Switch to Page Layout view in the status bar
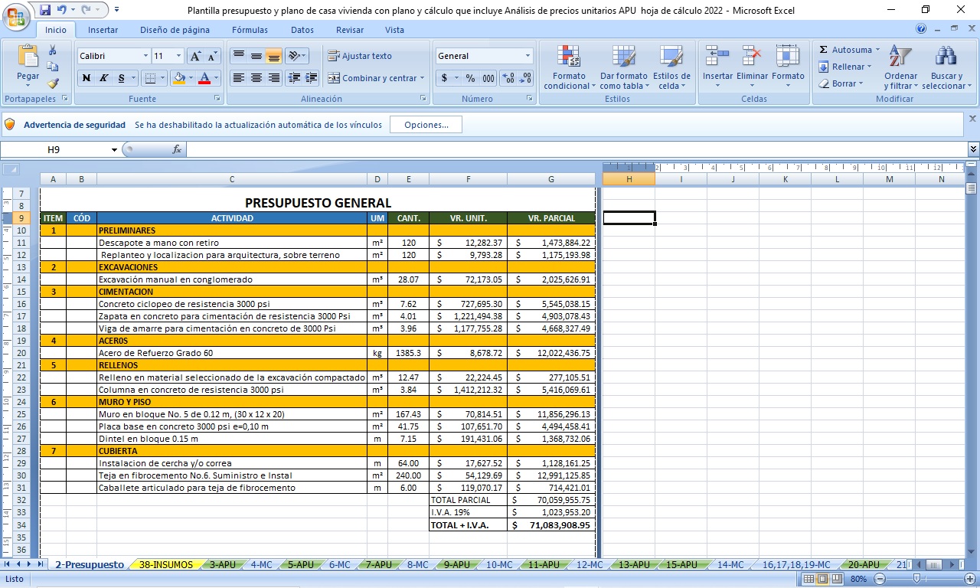 click(822, 579)
